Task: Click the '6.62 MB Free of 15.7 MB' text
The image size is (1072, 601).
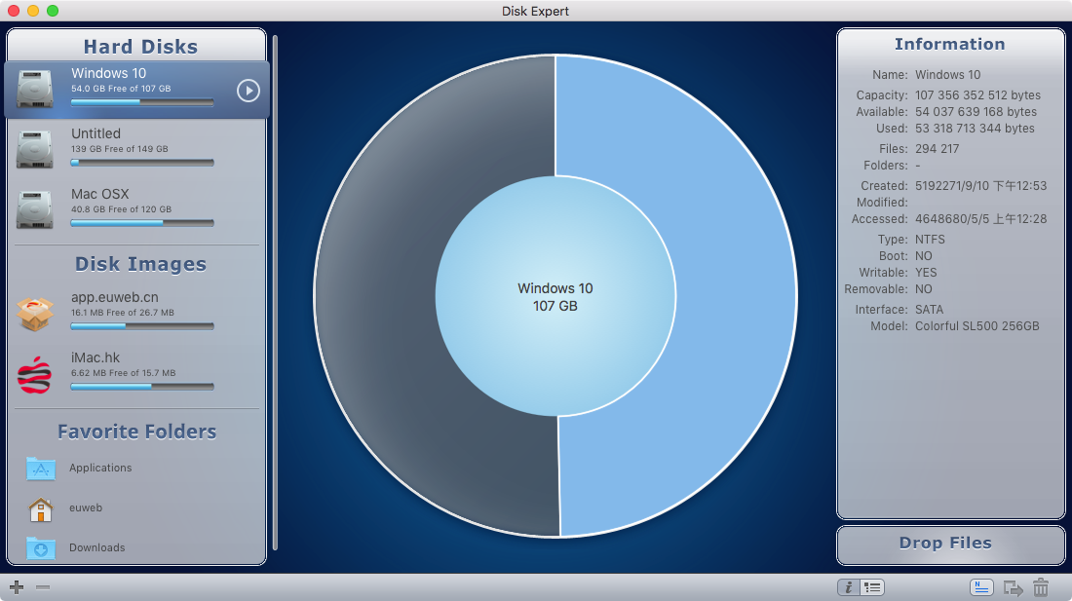Action: point(123,373)
